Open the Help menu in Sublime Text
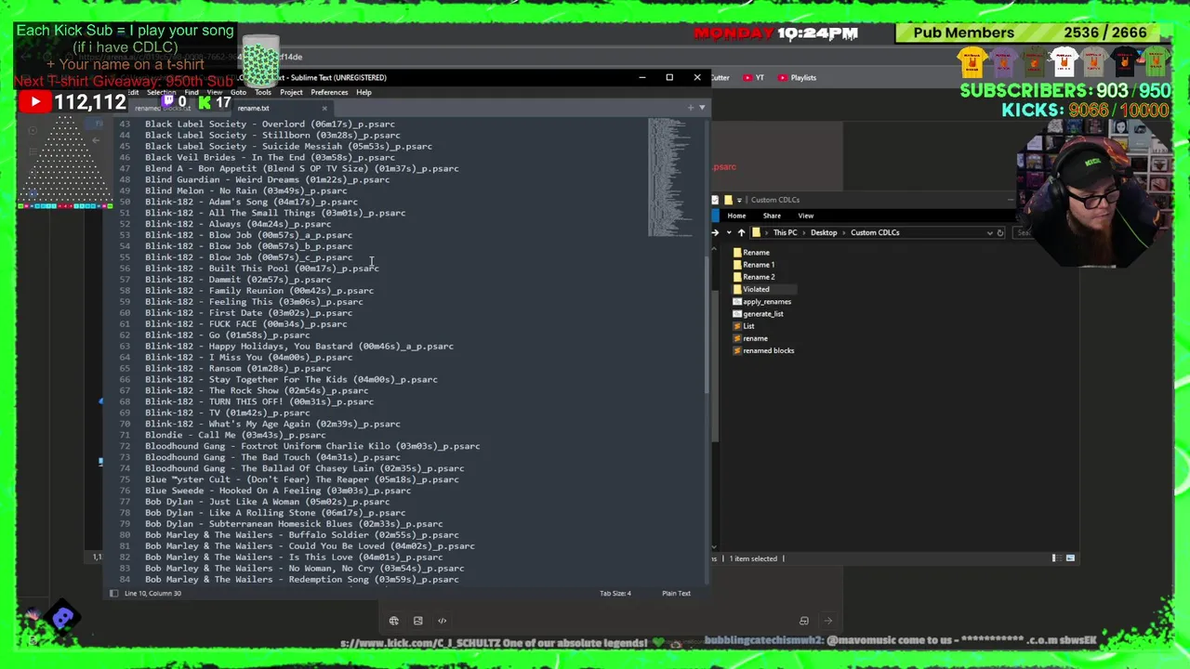The height and width of the screenshot is (669, 1190). (x=364, y=92)
